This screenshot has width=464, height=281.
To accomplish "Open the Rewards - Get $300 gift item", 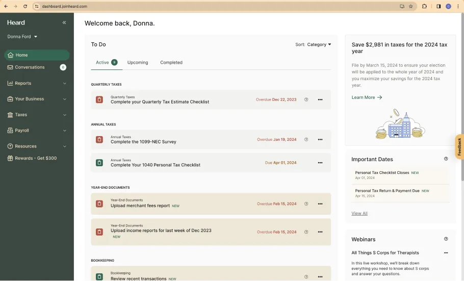I will (x=37, y=158).
